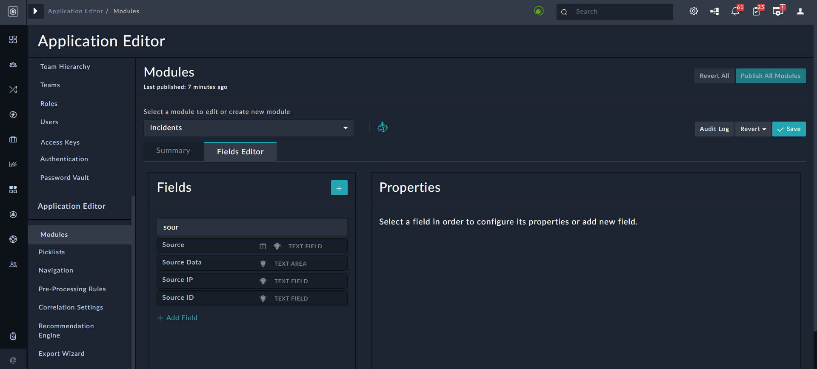Open the Revert dropdown button
The height and width of the screenshot is (369, 817).
[753, 129]
